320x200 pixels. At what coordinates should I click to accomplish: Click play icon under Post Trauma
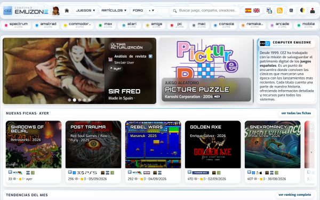[70, 172]
